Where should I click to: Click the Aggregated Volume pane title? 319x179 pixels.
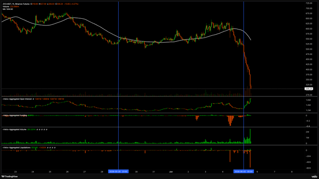pos(15,130)
